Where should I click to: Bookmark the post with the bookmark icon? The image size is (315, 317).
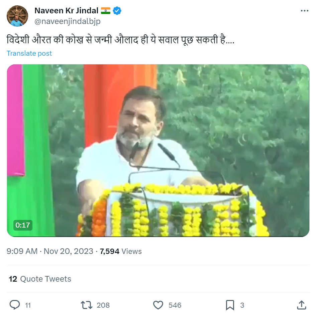click(x=230, y=305)
